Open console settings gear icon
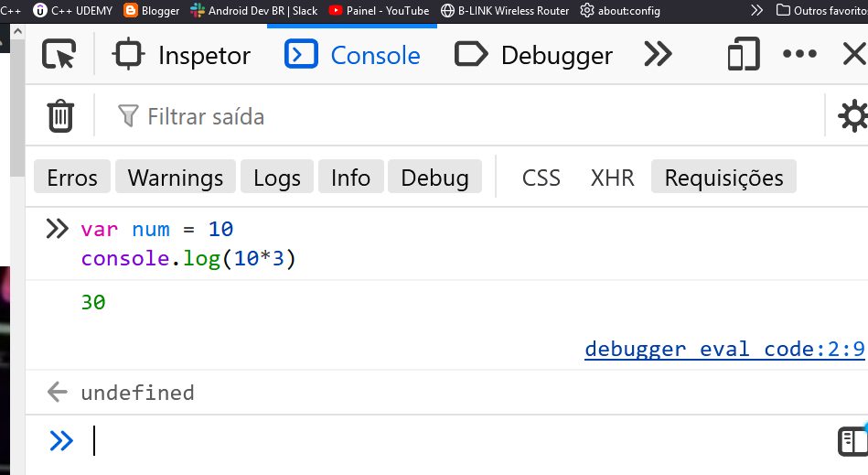 coord(853,116)
